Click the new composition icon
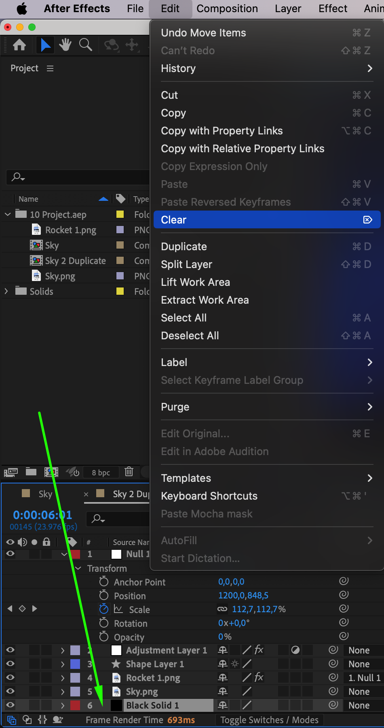The width and height of the screenshot is (384, 728). pyautogui.click(x=51, y=472)
